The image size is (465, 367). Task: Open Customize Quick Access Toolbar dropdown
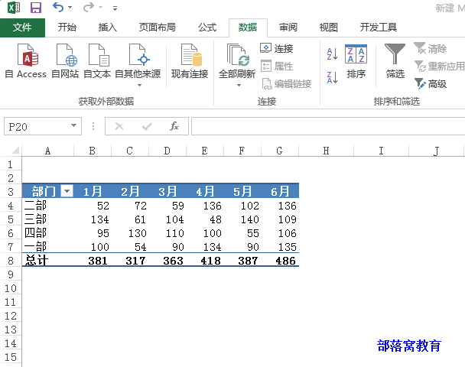pyautogui.click(x=115, y=8)
